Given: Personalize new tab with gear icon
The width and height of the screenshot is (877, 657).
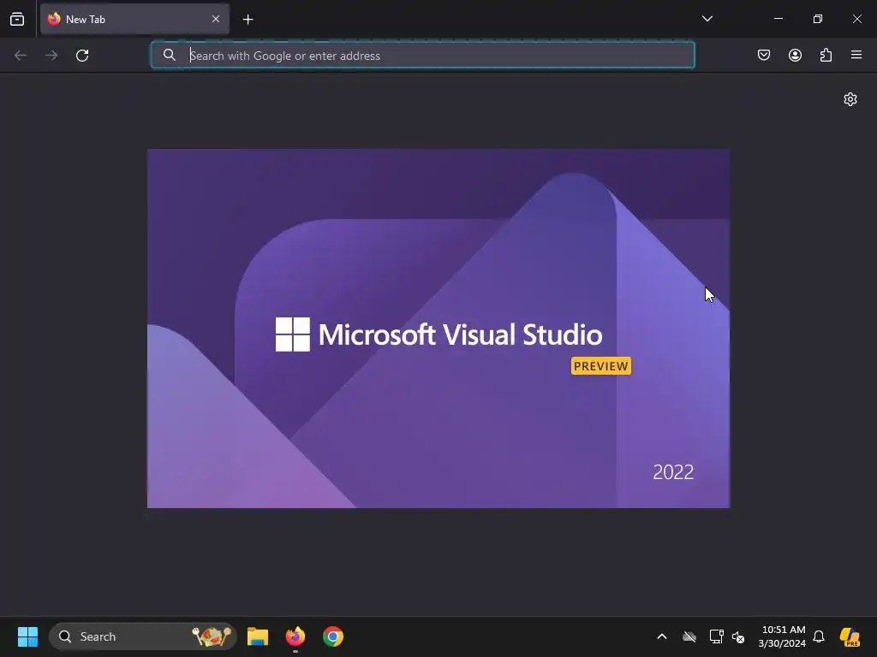Looking at the screenshot, I should 850,99.
